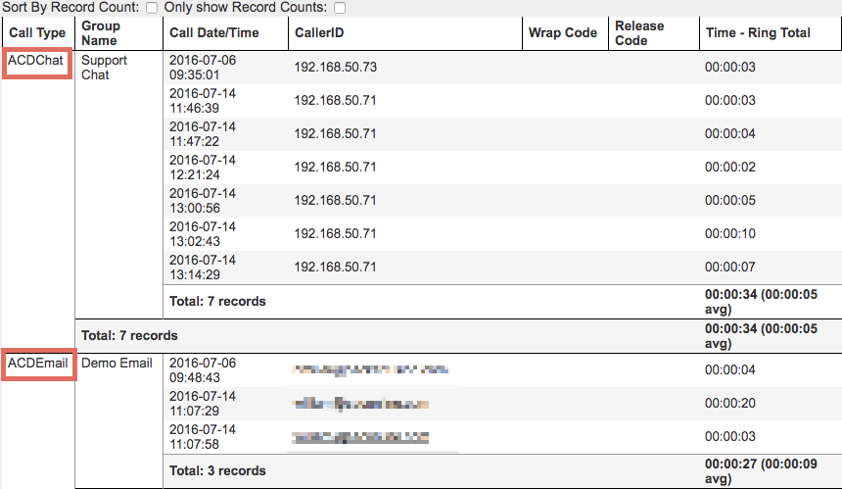842x489 pixels.
Task: Click the Call Date/Time column header
Action: 213,32
